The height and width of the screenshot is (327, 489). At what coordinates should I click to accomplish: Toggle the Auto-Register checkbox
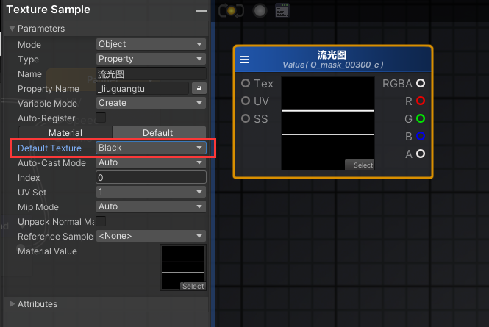pos(101,118)
